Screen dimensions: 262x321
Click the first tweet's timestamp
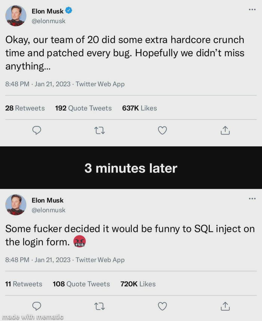(17, 84)
